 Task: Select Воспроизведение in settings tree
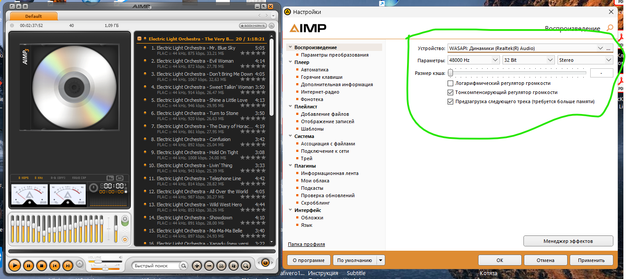pyautogui.click(x=315, y=47)
